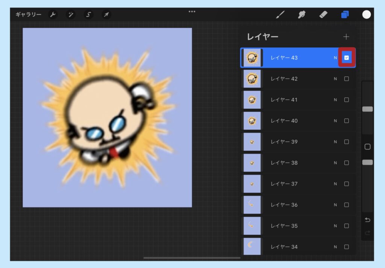Select the Brush tool
This screenshot has width=385, height=268.
(280, 15)
